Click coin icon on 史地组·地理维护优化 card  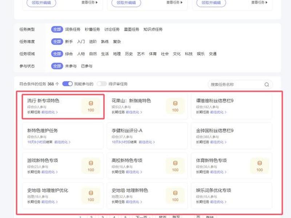click(91, 193)
